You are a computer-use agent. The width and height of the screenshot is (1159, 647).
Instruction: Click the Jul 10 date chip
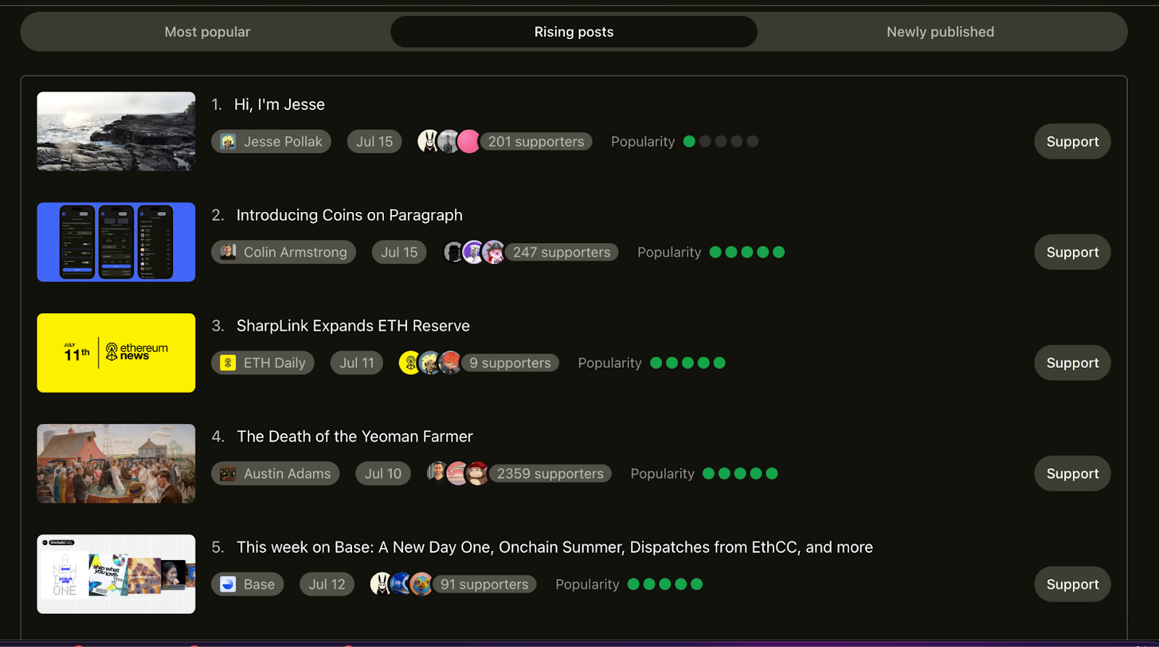383,473
